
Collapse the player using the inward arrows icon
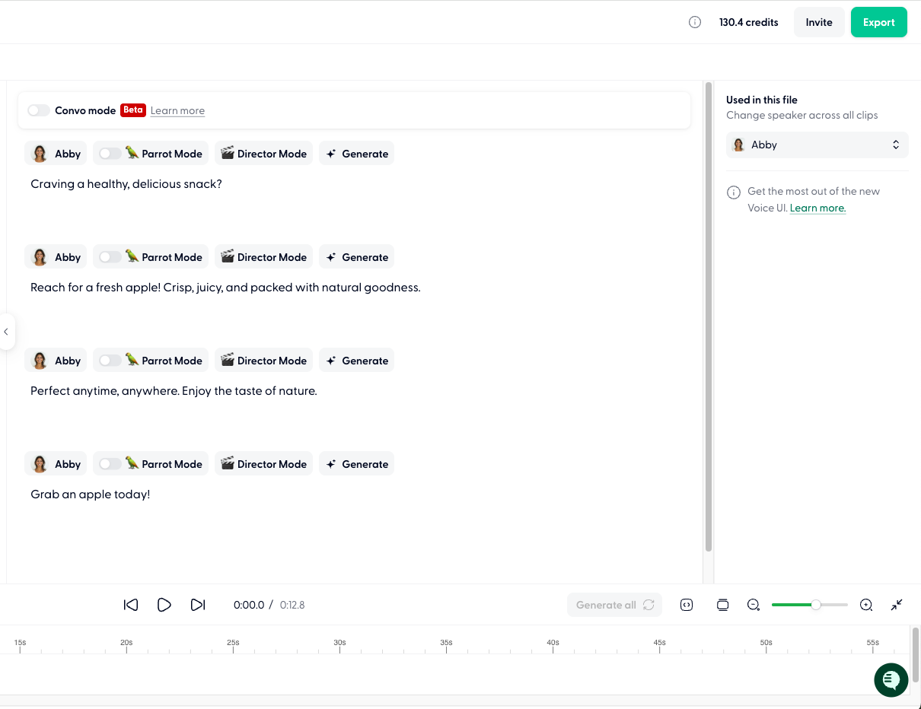pyautogui.click(x=897, y=605)
